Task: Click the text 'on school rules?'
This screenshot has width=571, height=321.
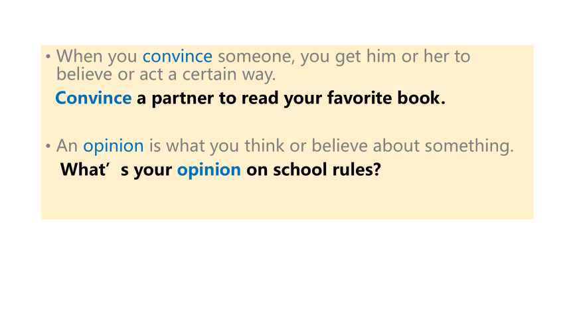Action: (313, 170)
